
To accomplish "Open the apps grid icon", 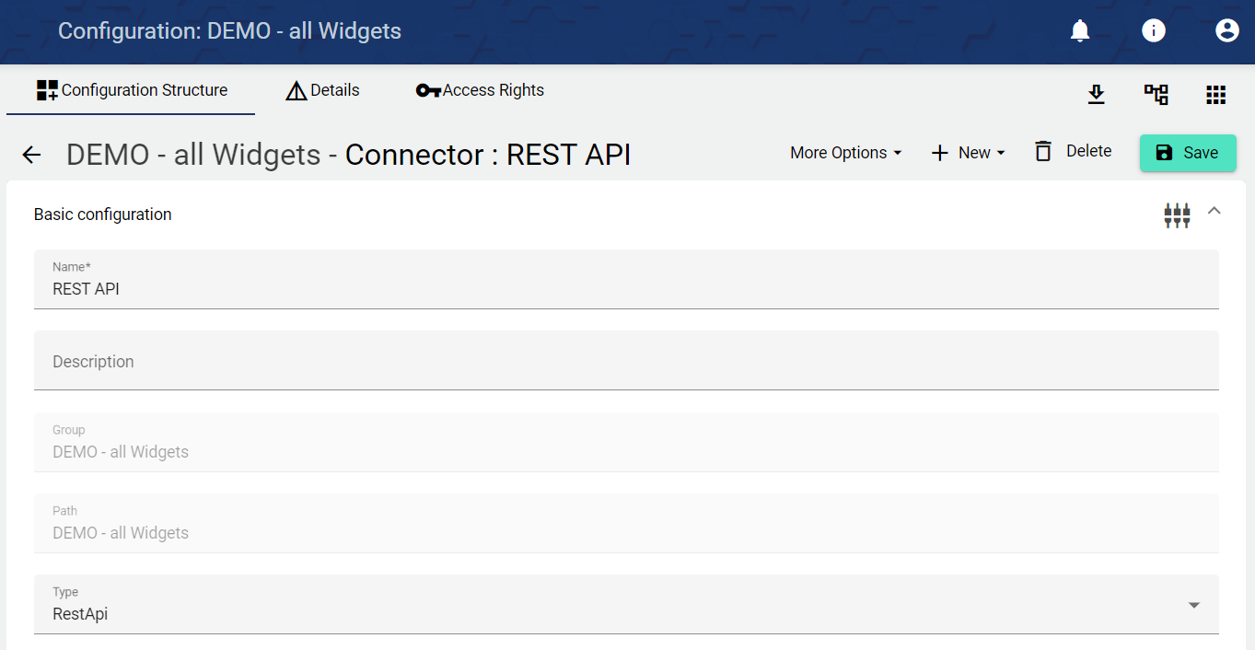I will click(x=1215, y=94).
